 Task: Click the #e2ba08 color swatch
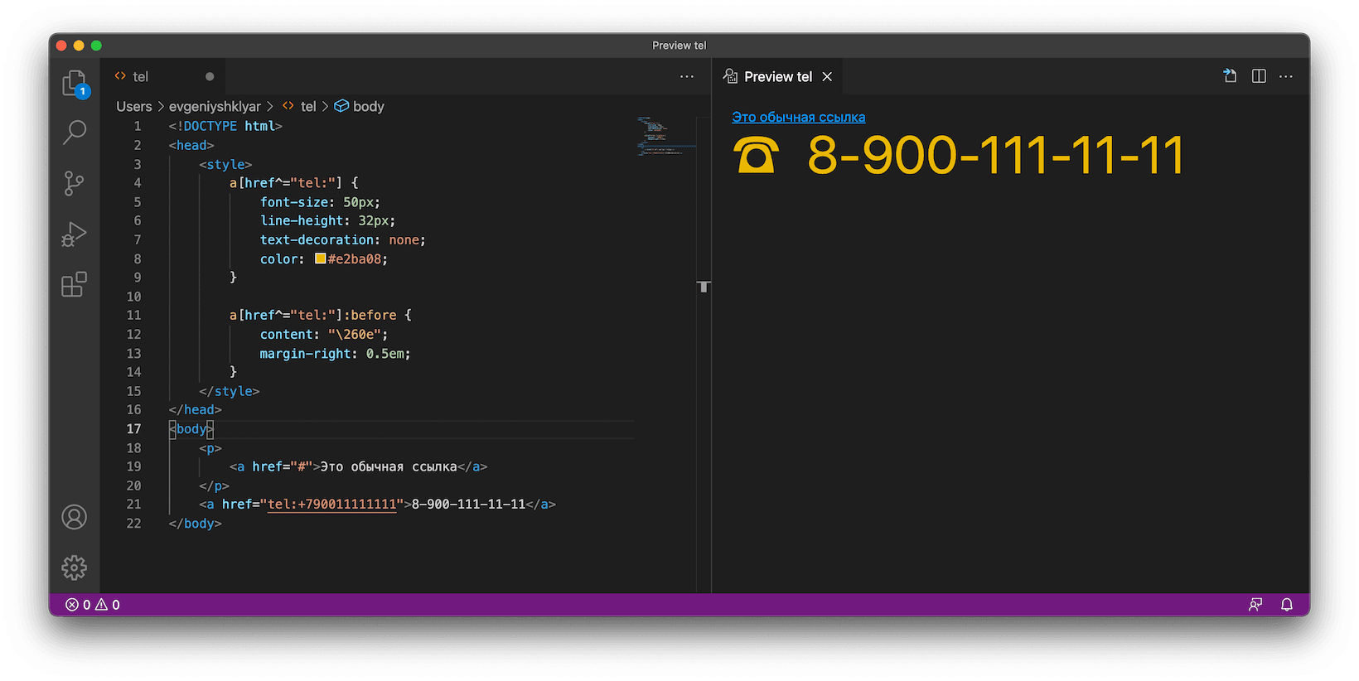[x=320, y=258]
